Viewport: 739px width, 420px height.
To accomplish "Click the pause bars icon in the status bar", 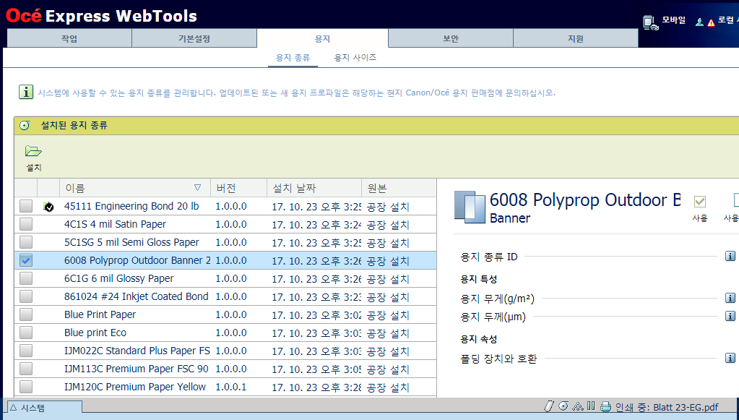I will click(x=591, y=406).
